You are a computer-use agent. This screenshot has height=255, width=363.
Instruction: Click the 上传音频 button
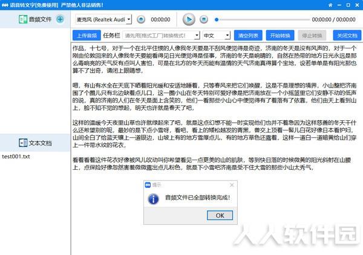[87, 36]
